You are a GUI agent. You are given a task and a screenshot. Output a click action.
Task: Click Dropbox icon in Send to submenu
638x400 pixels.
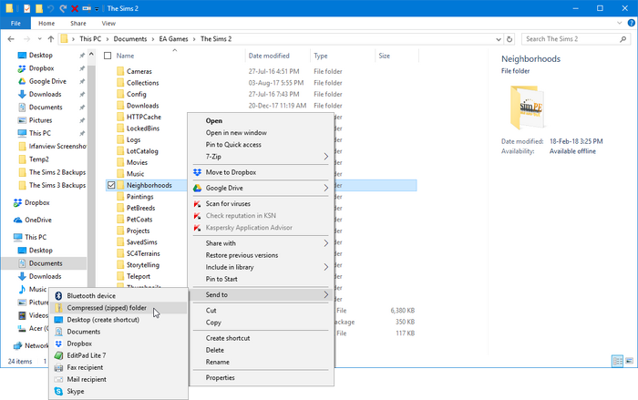[58, 344]
